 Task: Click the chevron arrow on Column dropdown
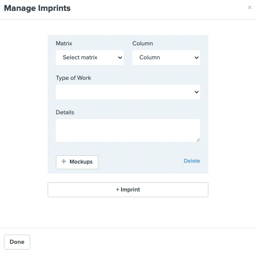pyautogui.click(x=197, y=58)
